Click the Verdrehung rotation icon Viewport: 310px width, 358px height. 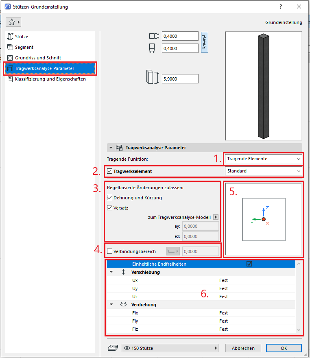click(124, 305)
